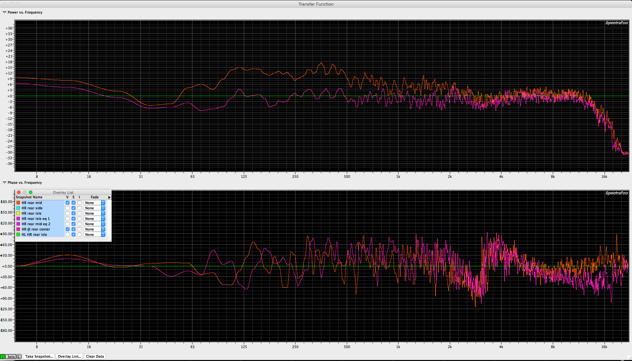The height and width of the screenshot is (361, 632).
Task: Click the Take Snapshot button
Action: (39, 357)
